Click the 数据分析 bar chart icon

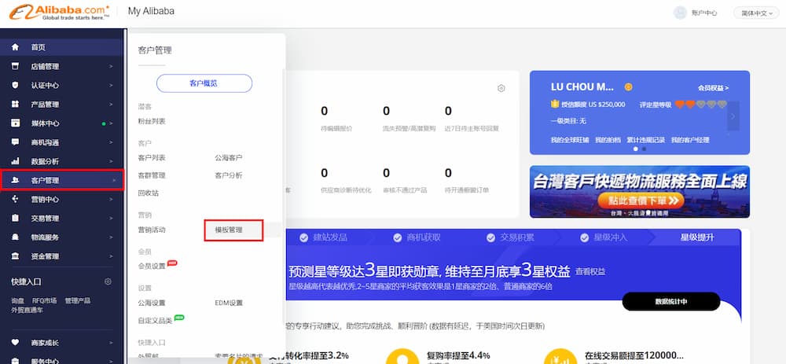[x=15, y=161]
